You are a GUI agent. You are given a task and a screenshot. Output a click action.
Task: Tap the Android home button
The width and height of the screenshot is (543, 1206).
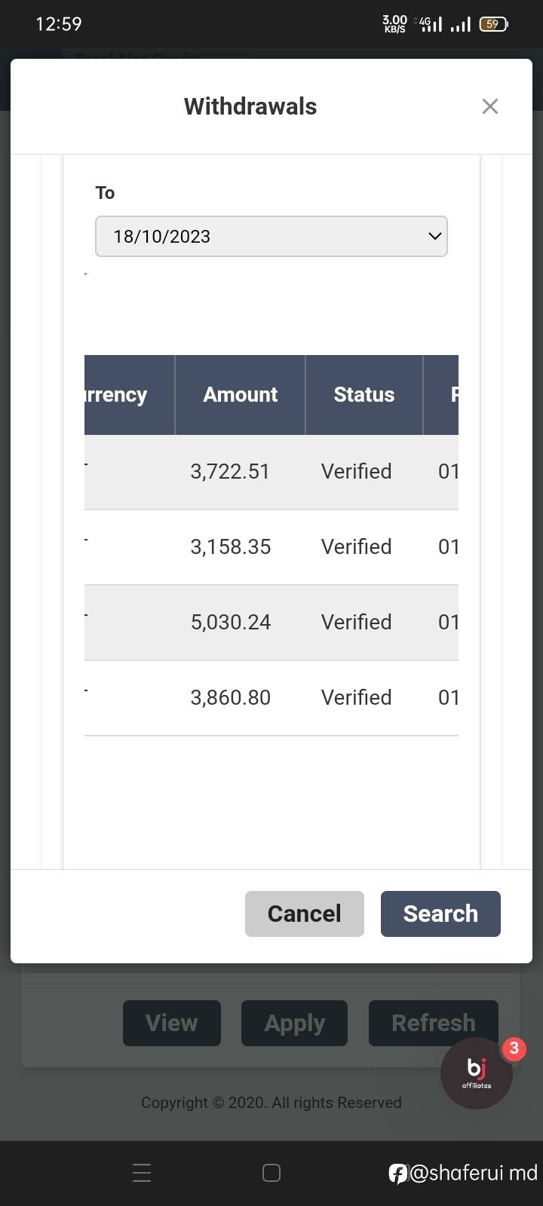coord(271,1173)
